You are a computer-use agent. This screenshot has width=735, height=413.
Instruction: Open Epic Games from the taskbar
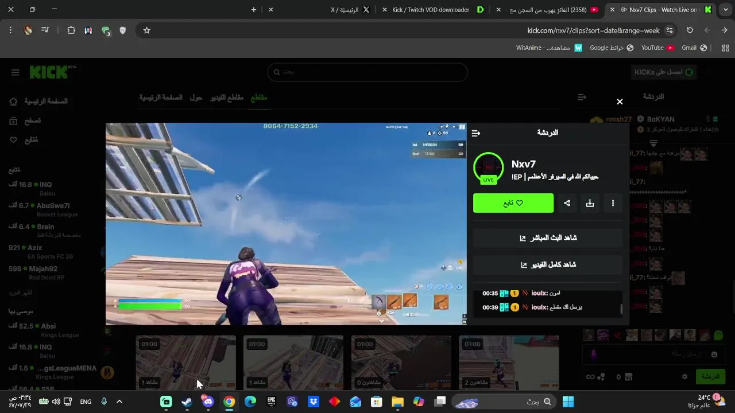pos(271,402)
